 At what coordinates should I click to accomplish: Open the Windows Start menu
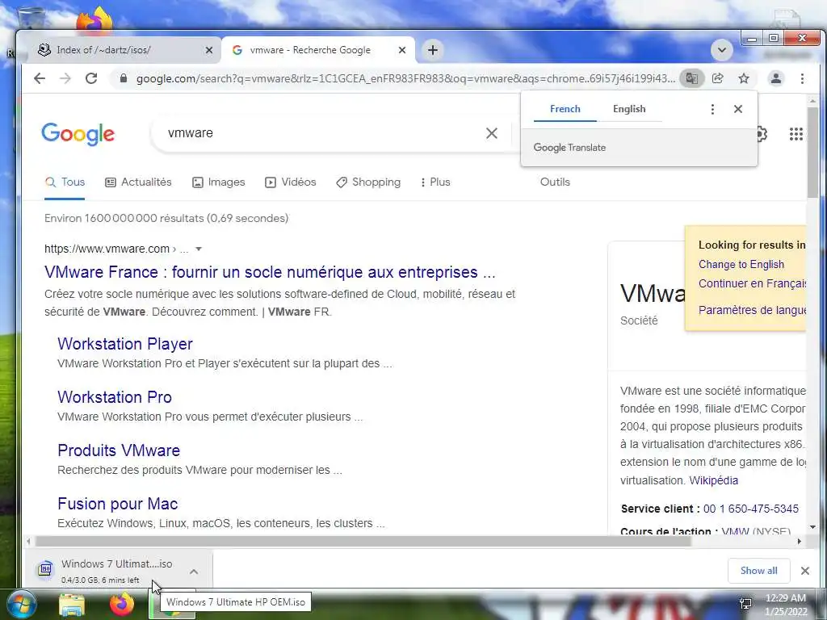tap(21, 604)
